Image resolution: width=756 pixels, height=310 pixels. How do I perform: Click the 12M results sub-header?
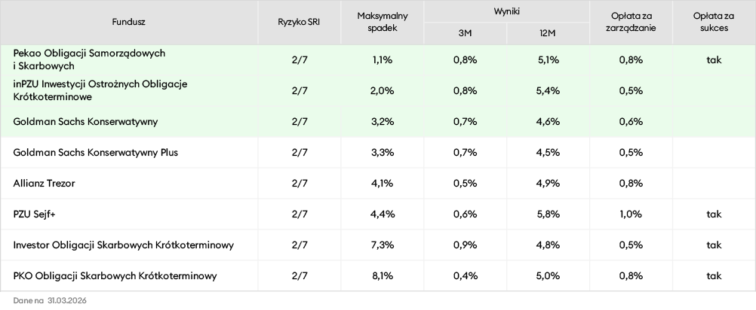click(549, 33)
